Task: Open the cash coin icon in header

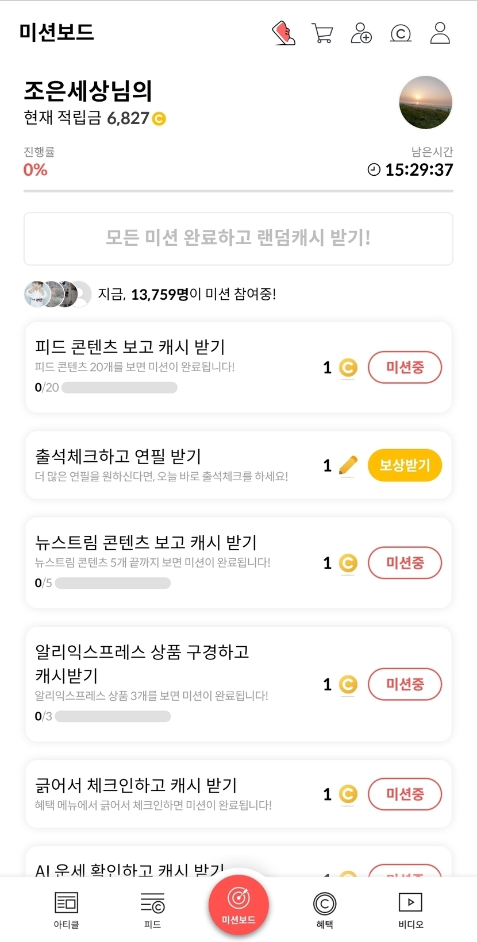Action: [x=401, y=34]
